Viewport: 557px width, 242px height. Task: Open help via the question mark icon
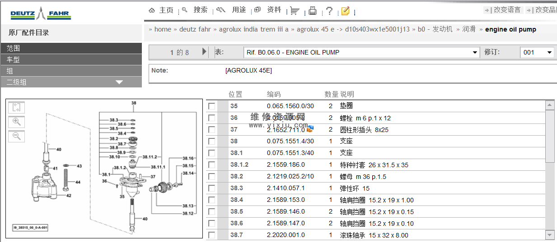point(329,11)
